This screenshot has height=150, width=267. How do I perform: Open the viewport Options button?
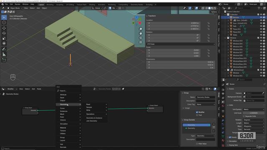[214, 12]
